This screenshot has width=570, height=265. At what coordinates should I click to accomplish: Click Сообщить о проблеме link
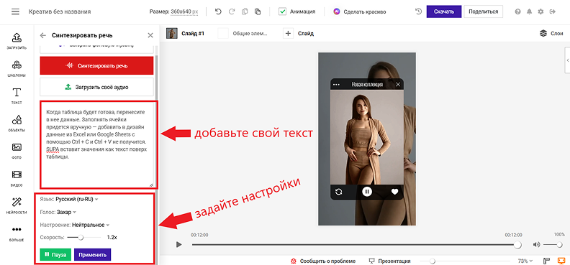click(x=323, y=261)
